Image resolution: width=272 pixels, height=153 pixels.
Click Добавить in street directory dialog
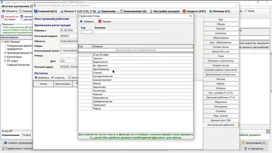[87, 21]
